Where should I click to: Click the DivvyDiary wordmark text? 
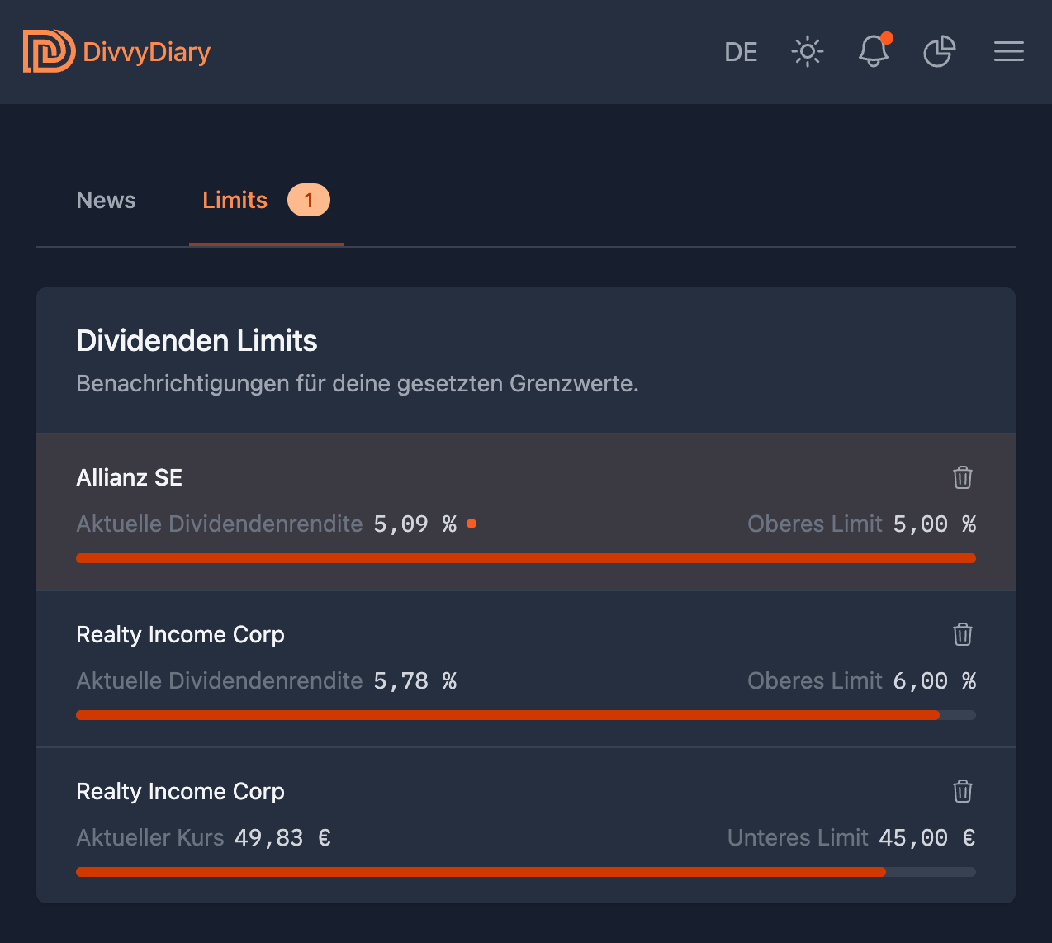click(x=147, y=52)
